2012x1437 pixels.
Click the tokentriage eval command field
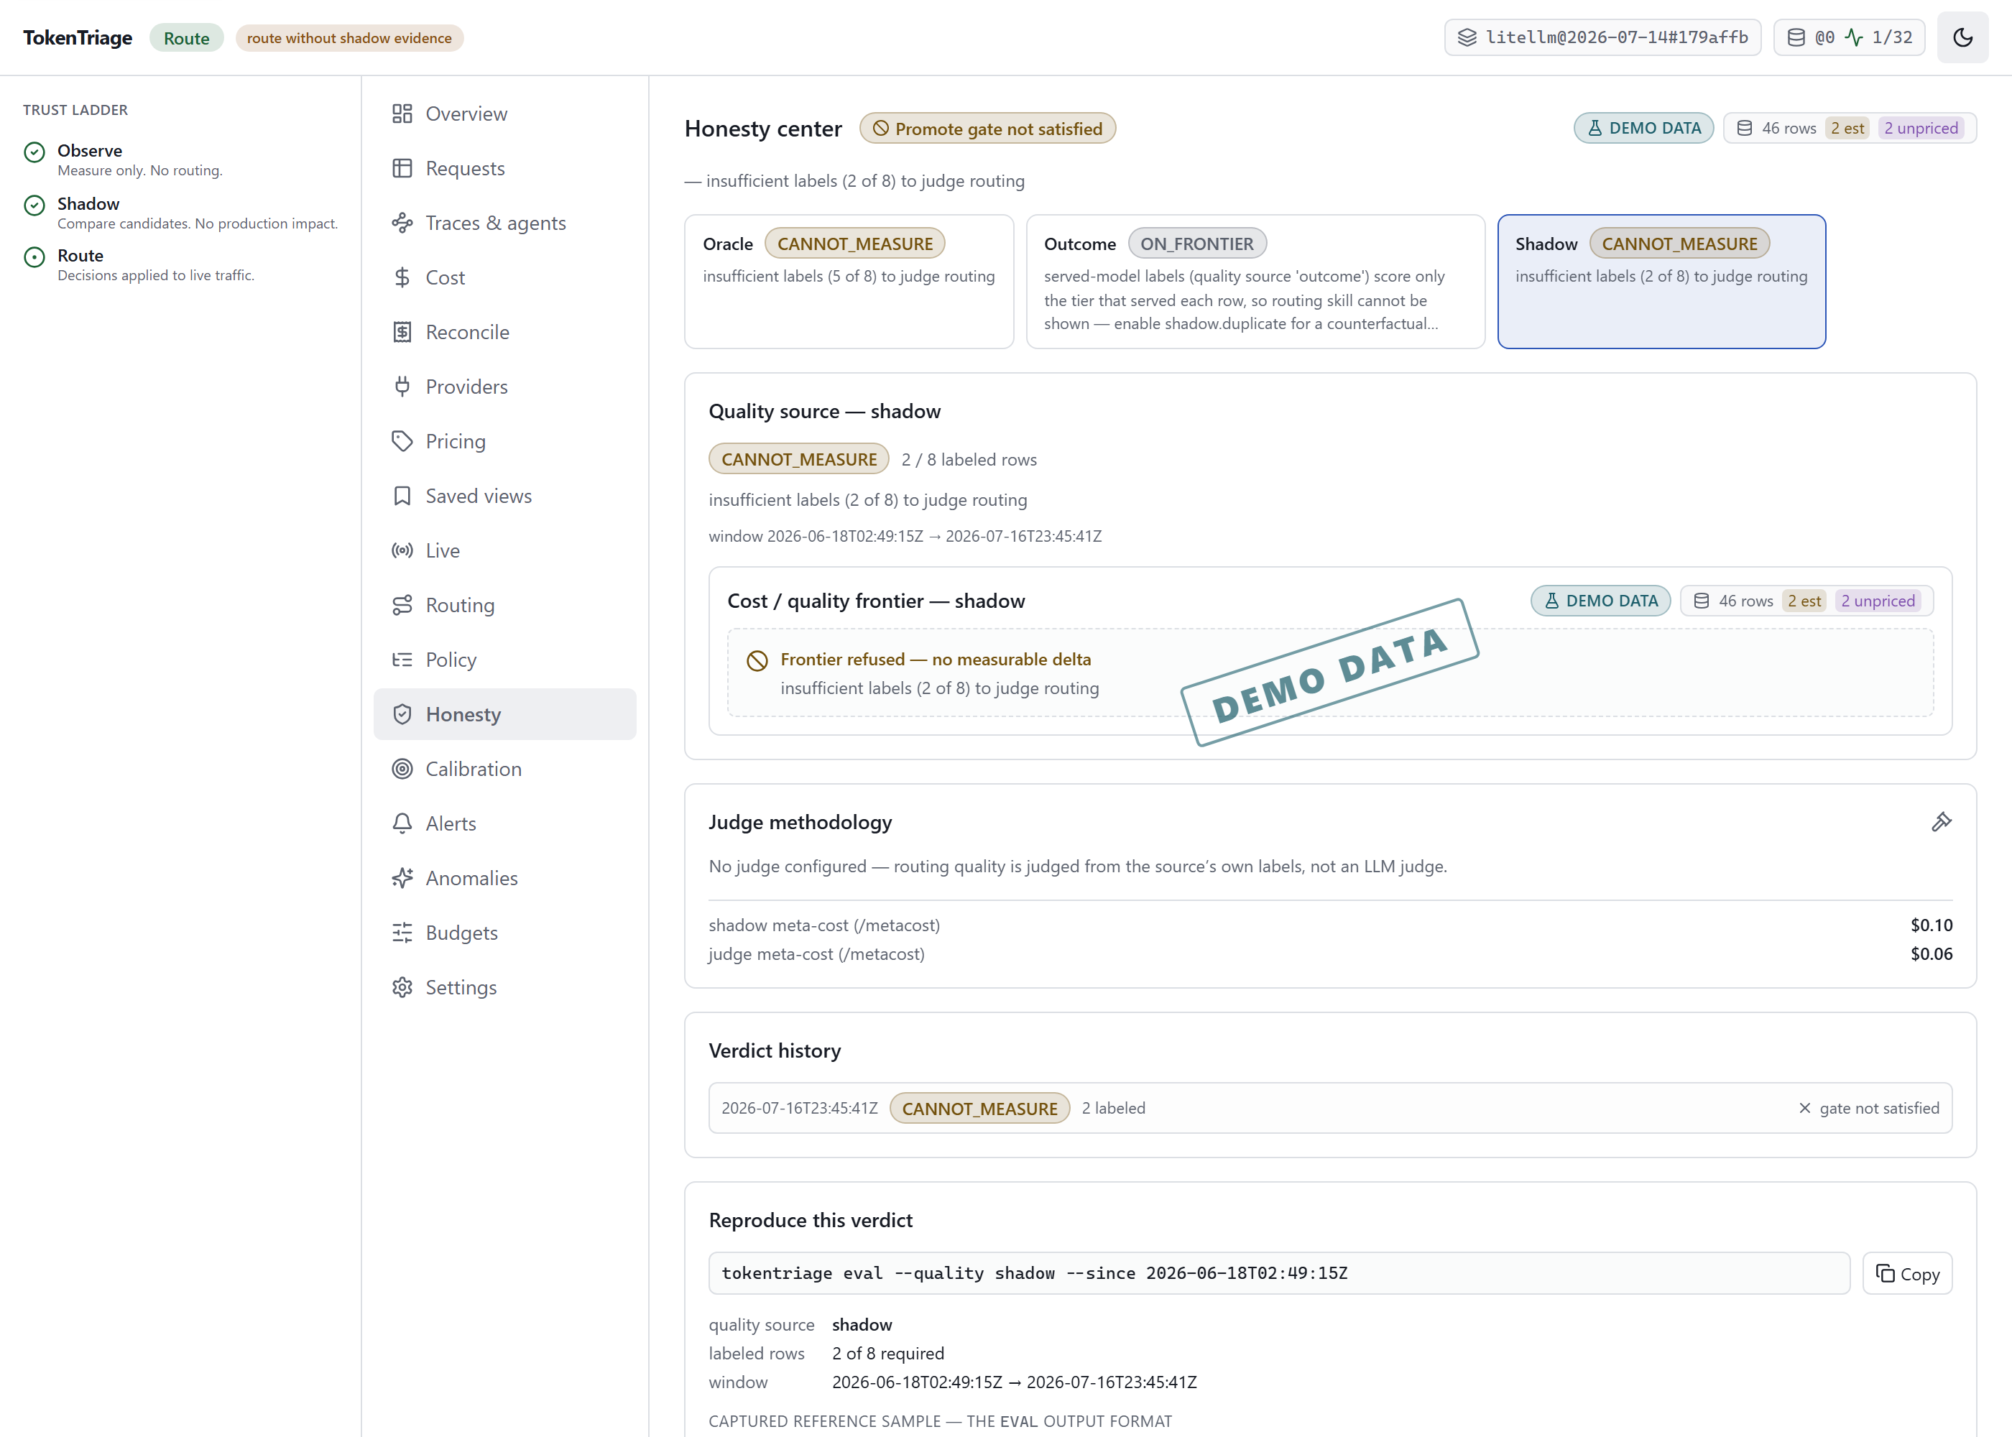tap(1278, 1273)
